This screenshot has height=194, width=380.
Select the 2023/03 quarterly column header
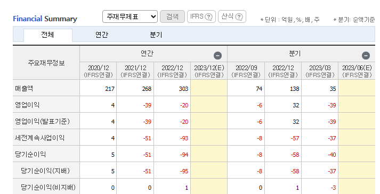320,71
